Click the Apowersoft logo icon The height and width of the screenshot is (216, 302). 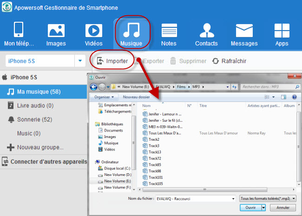coord(7,7)
